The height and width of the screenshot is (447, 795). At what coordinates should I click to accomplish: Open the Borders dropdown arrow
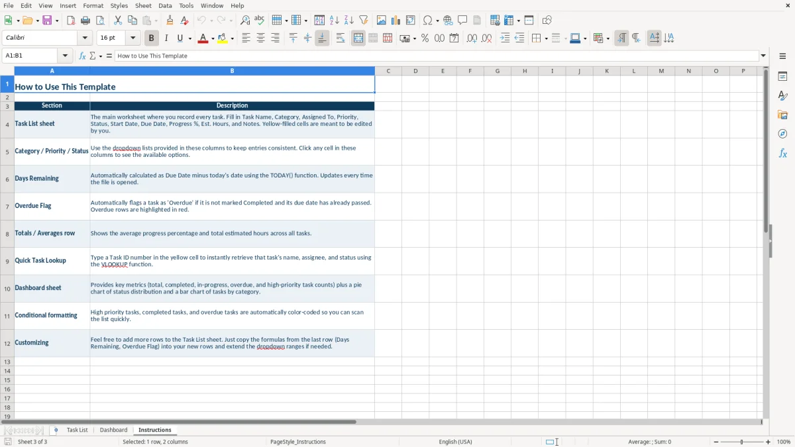pyautogui.click(x=546, y=38)
